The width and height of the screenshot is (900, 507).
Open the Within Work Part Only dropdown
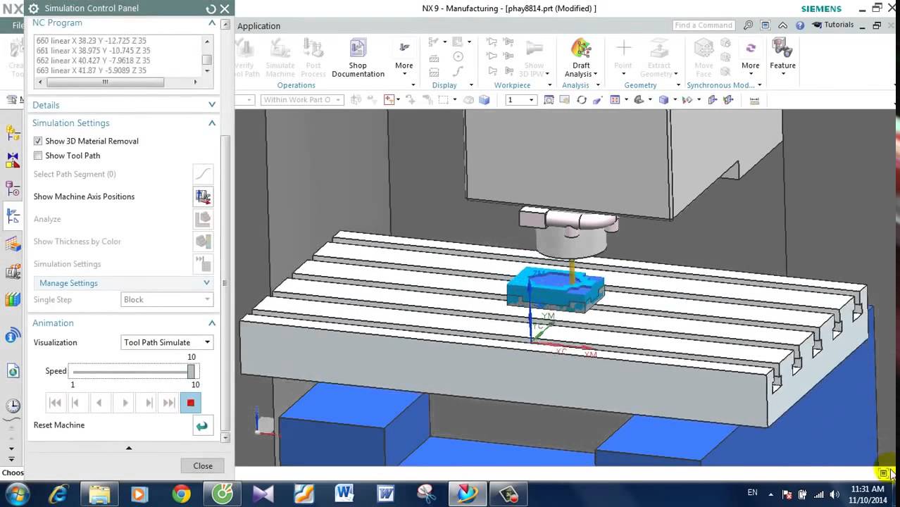[301, 100]
